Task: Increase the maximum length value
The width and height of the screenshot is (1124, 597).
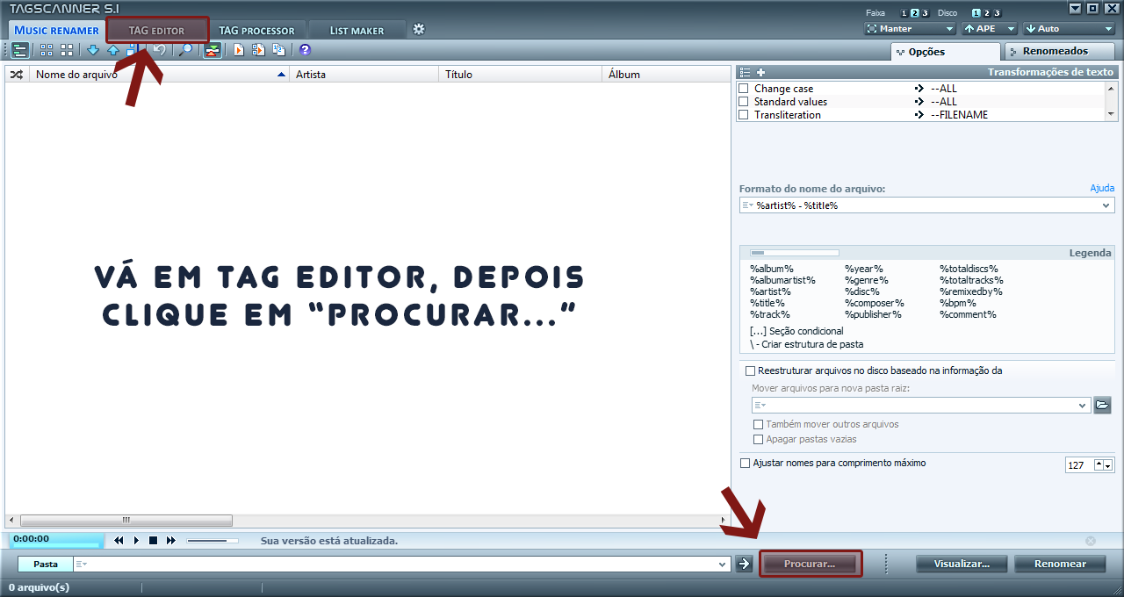Action: (1099, 464)
